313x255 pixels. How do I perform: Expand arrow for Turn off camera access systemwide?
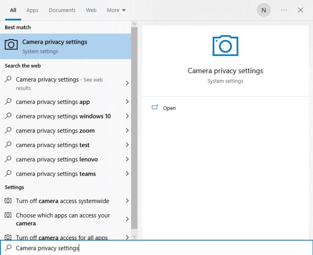point(127,201)
